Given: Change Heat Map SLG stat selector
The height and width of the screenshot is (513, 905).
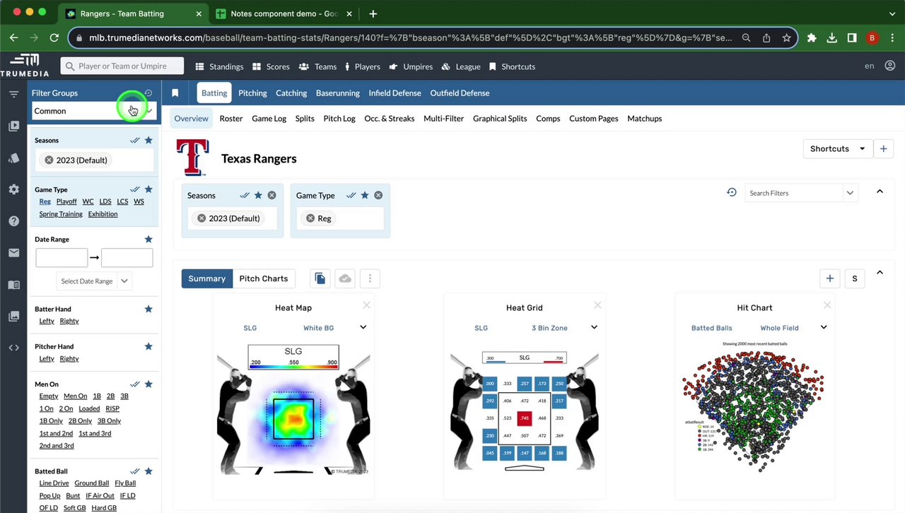Looking at the screenshot, I should 250,328.
